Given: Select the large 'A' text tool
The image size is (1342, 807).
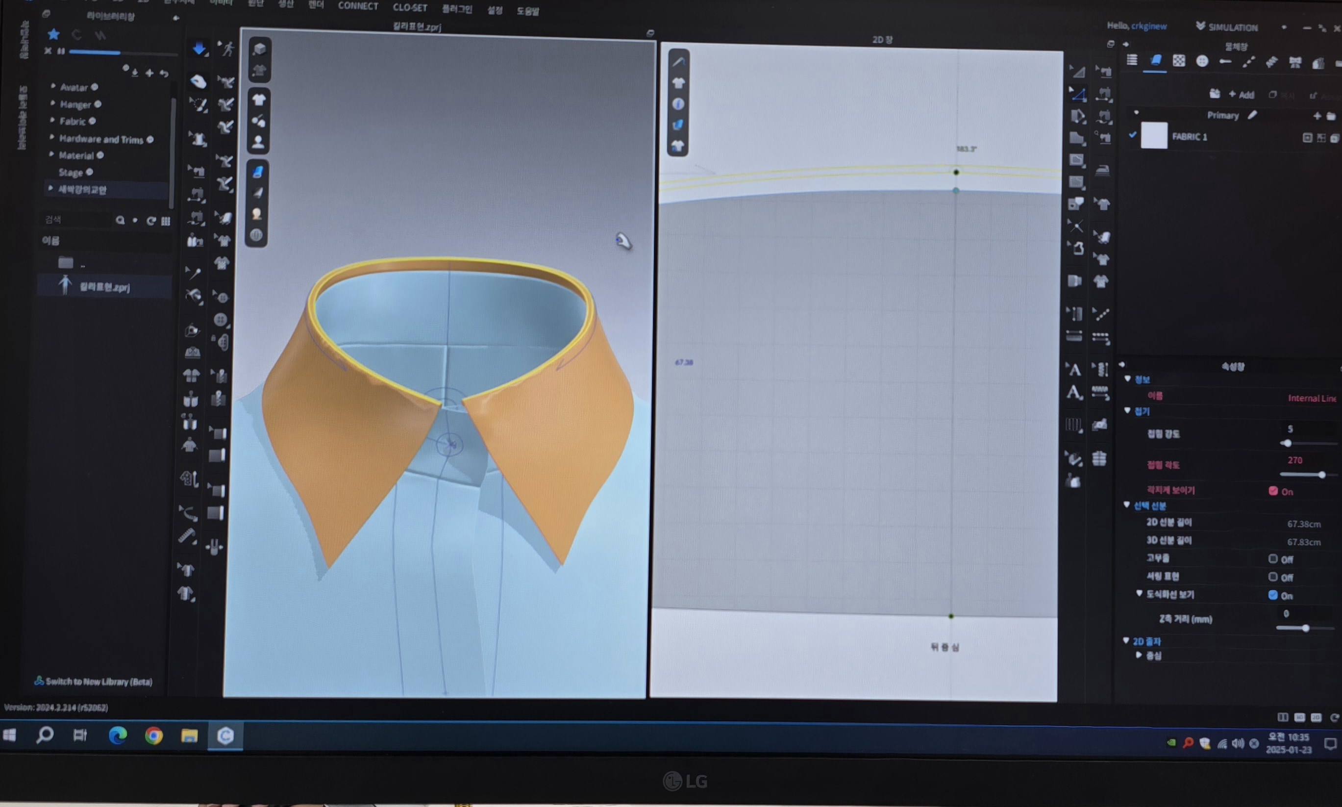Looking at the screenshot, I should point(1073,392).
